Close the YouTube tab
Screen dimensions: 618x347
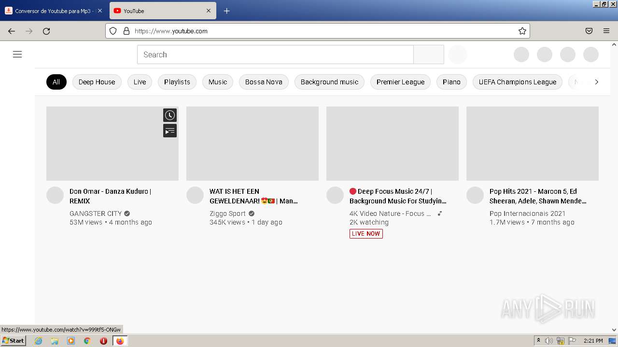pyautogui.click(x=209, y=11)
